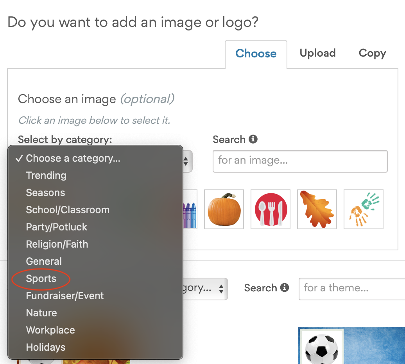The image size is (405, 364).
Task: Switch to the Upload tab
Action: coord(317,53)
